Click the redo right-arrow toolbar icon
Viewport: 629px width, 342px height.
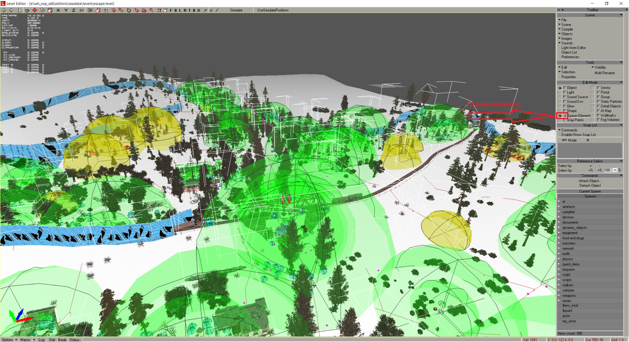[x=11, y=10]
